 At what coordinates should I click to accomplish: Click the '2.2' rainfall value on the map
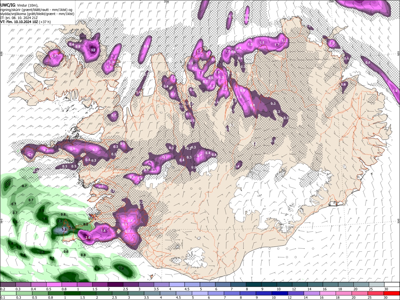click(x=60, y=221)
